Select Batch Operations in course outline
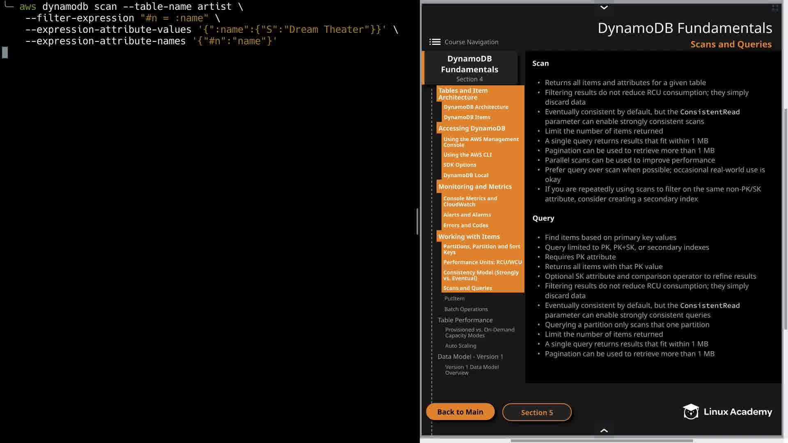This screenshot has height=443, width=788. click(466, 309)
